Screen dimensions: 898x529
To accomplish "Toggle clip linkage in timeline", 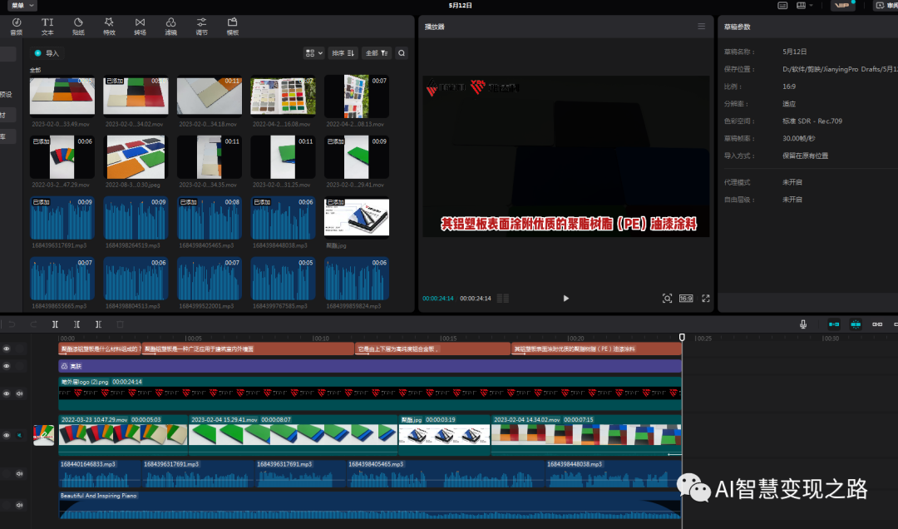I will [x=877, y=324].
